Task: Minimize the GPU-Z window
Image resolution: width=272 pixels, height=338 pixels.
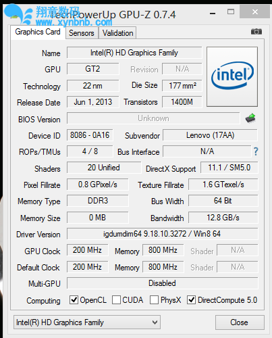Action: 213,14
